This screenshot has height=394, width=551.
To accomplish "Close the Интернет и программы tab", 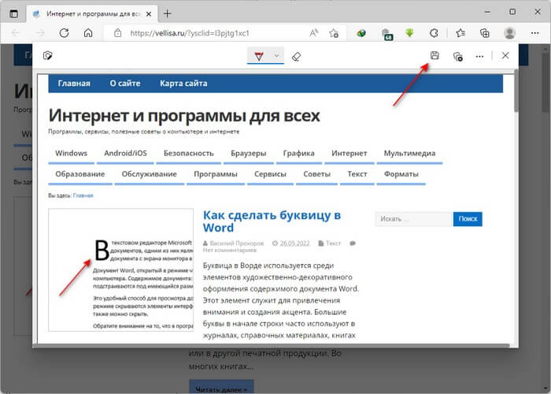I will point(149,14).
